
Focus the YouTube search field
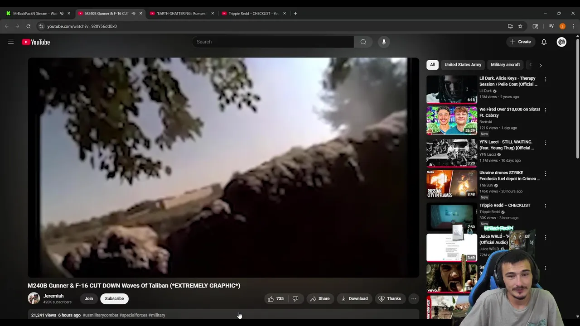coord(273,42)
